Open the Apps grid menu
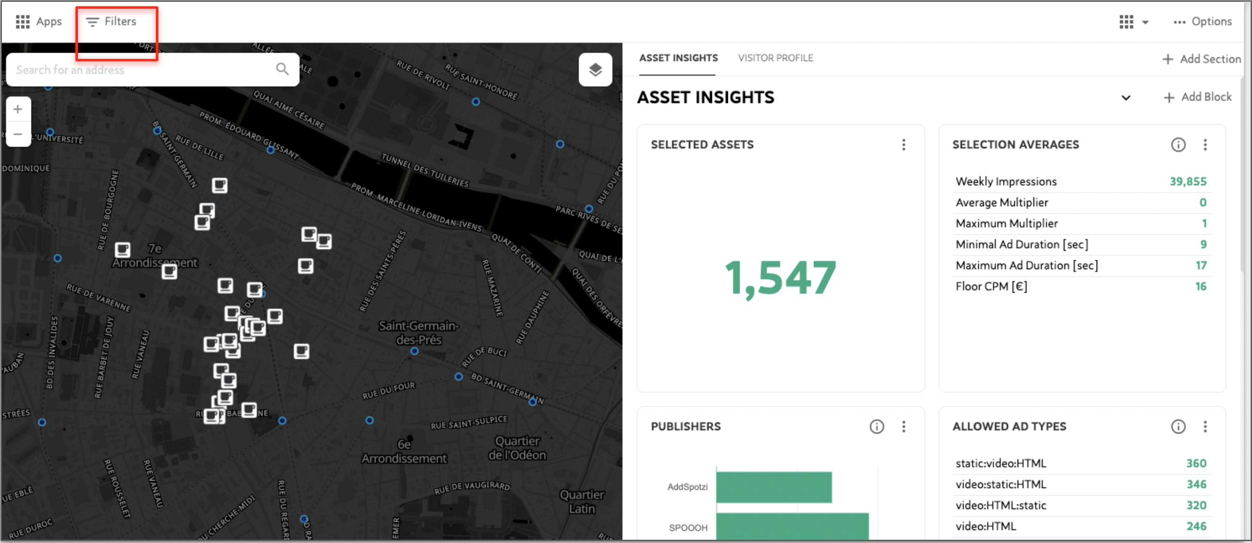Image resolution: width=1252 pixels, height=543 pixels. 39,22
